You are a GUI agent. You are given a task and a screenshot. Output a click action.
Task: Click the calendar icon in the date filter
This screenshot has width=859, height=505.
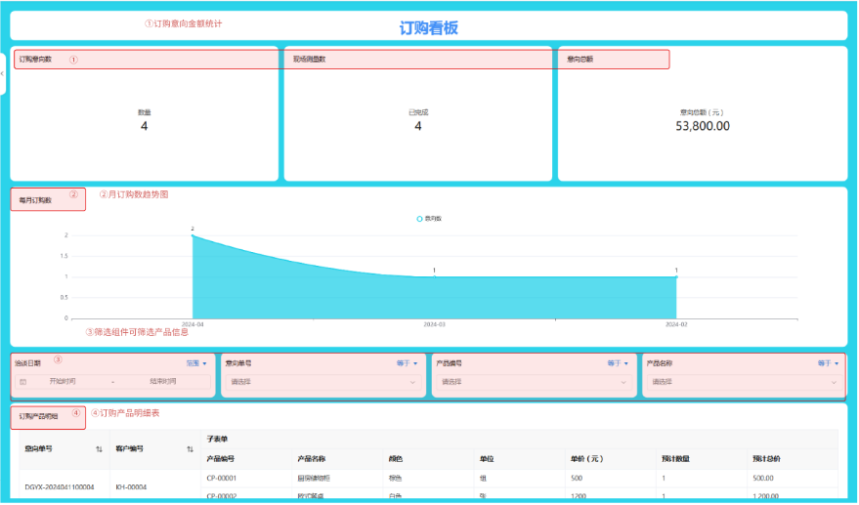click(x=23, y=382)
